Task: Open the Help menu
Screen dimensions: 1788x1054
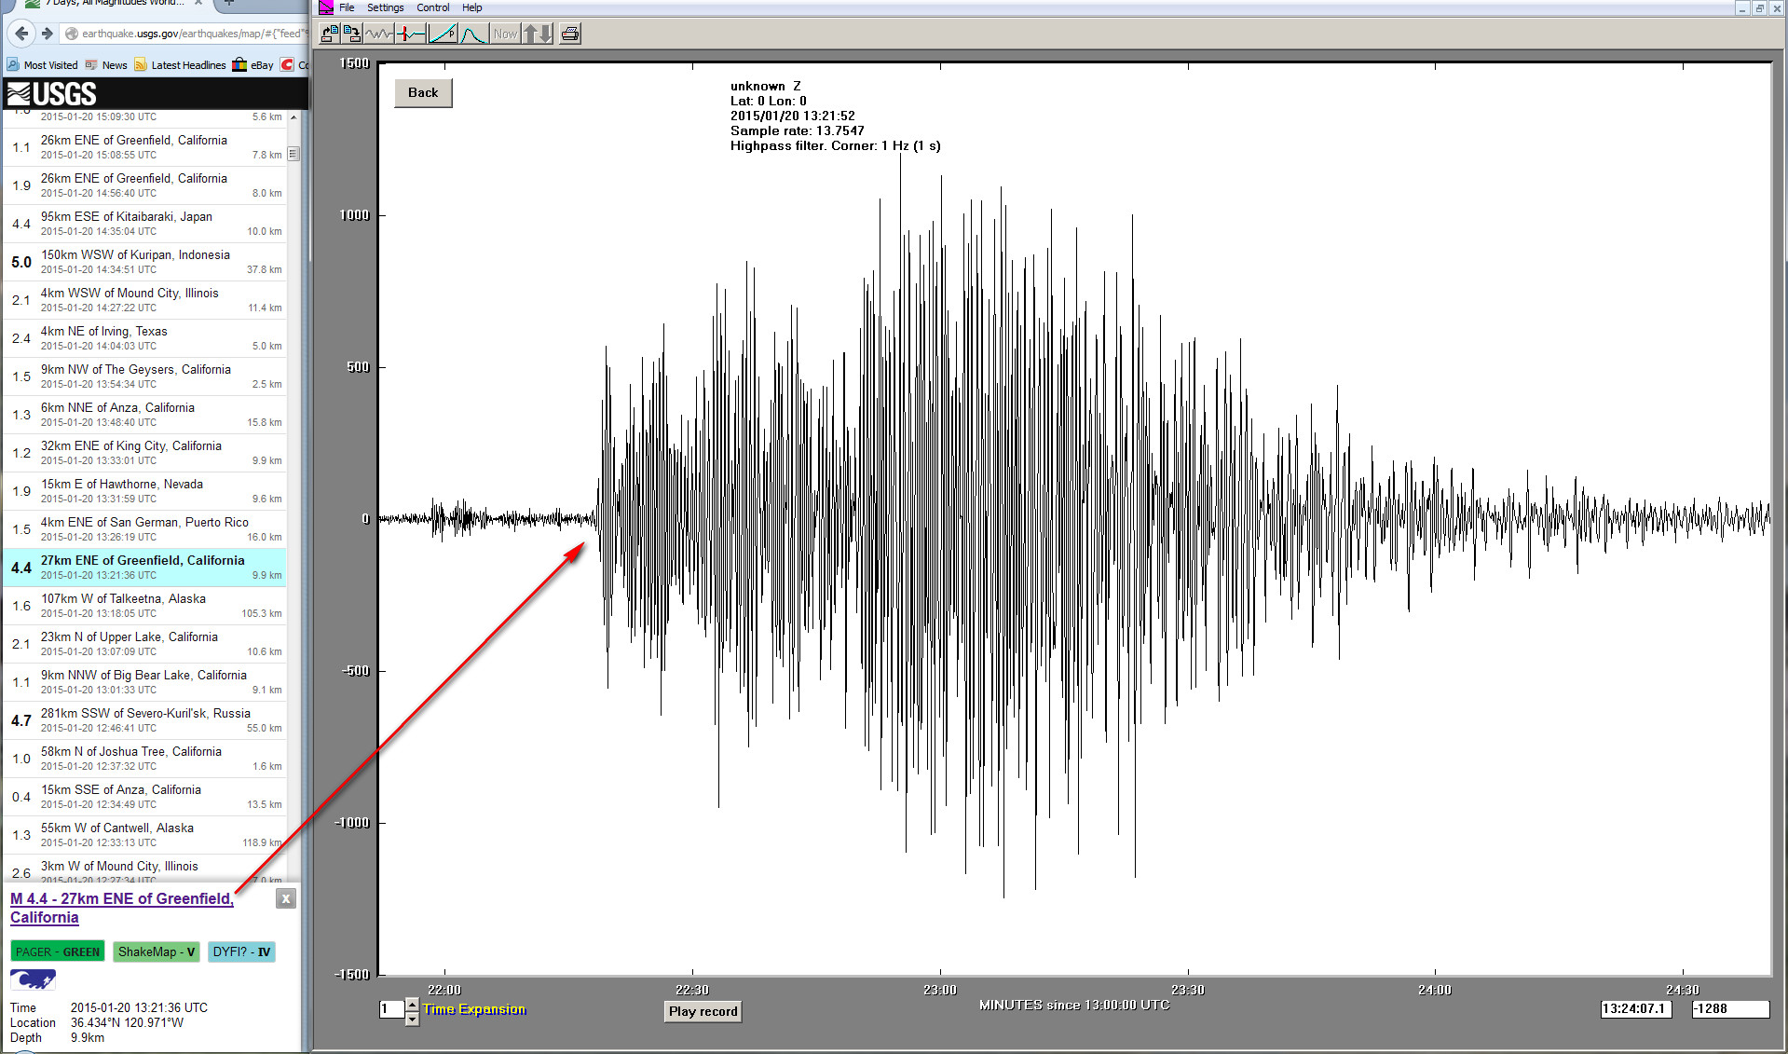Action: coord(472,7)
